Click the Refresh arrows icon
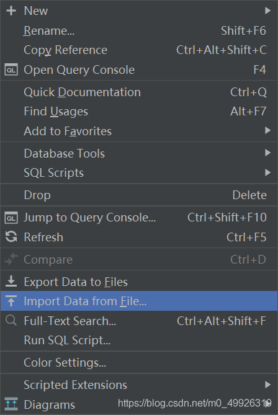 click(11, 237)
